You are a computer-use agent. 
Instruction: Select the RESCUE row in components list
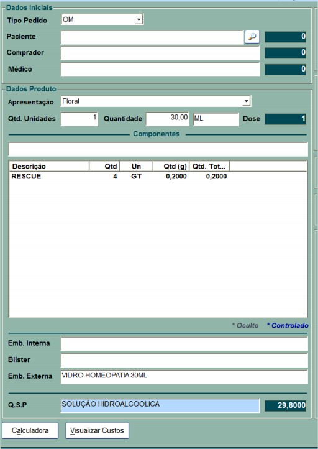tap(158, 177)
